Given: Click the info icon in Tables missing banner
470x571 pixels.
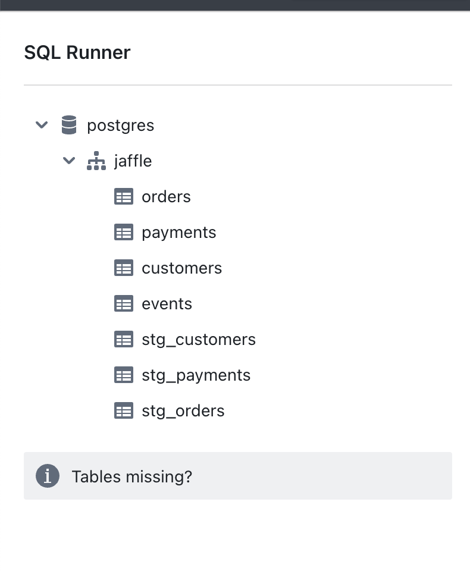Looking at the screenshot, I should pyautogui.click(x=48, y=476).
